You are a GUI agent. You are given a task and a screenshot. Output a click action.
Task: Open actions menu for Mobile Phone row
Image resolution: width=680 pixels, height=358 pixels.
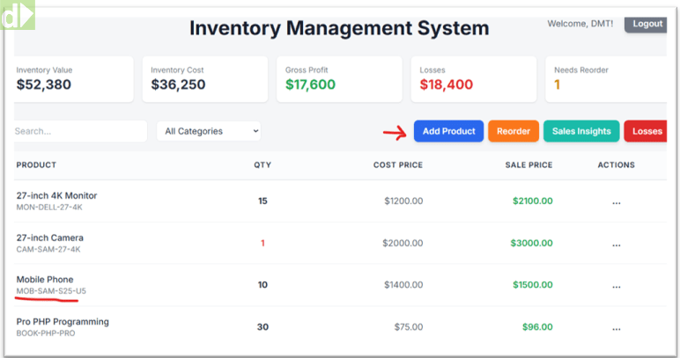pyautogui.click(x=616, y=285)
